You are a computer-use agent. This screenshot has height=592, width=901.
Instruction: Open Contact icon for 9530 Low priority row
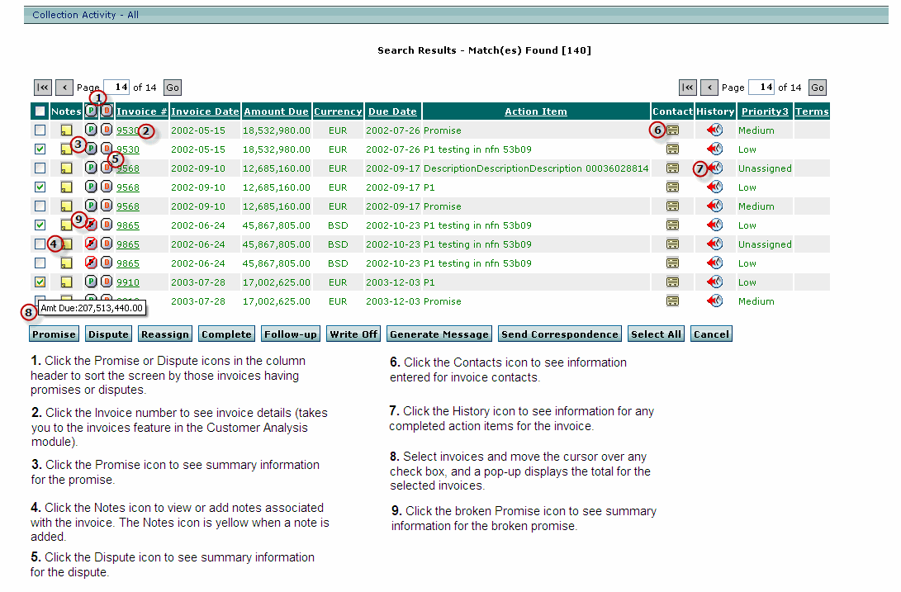pyautogui.click(x=672, y=149)
